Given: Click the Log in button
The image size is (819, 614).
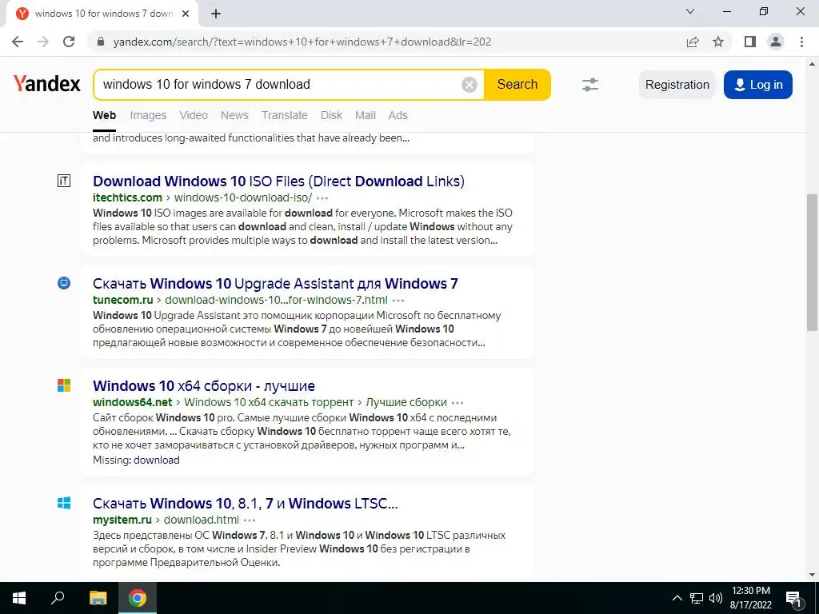Looking at the screenshot, I should click(758, 85).
